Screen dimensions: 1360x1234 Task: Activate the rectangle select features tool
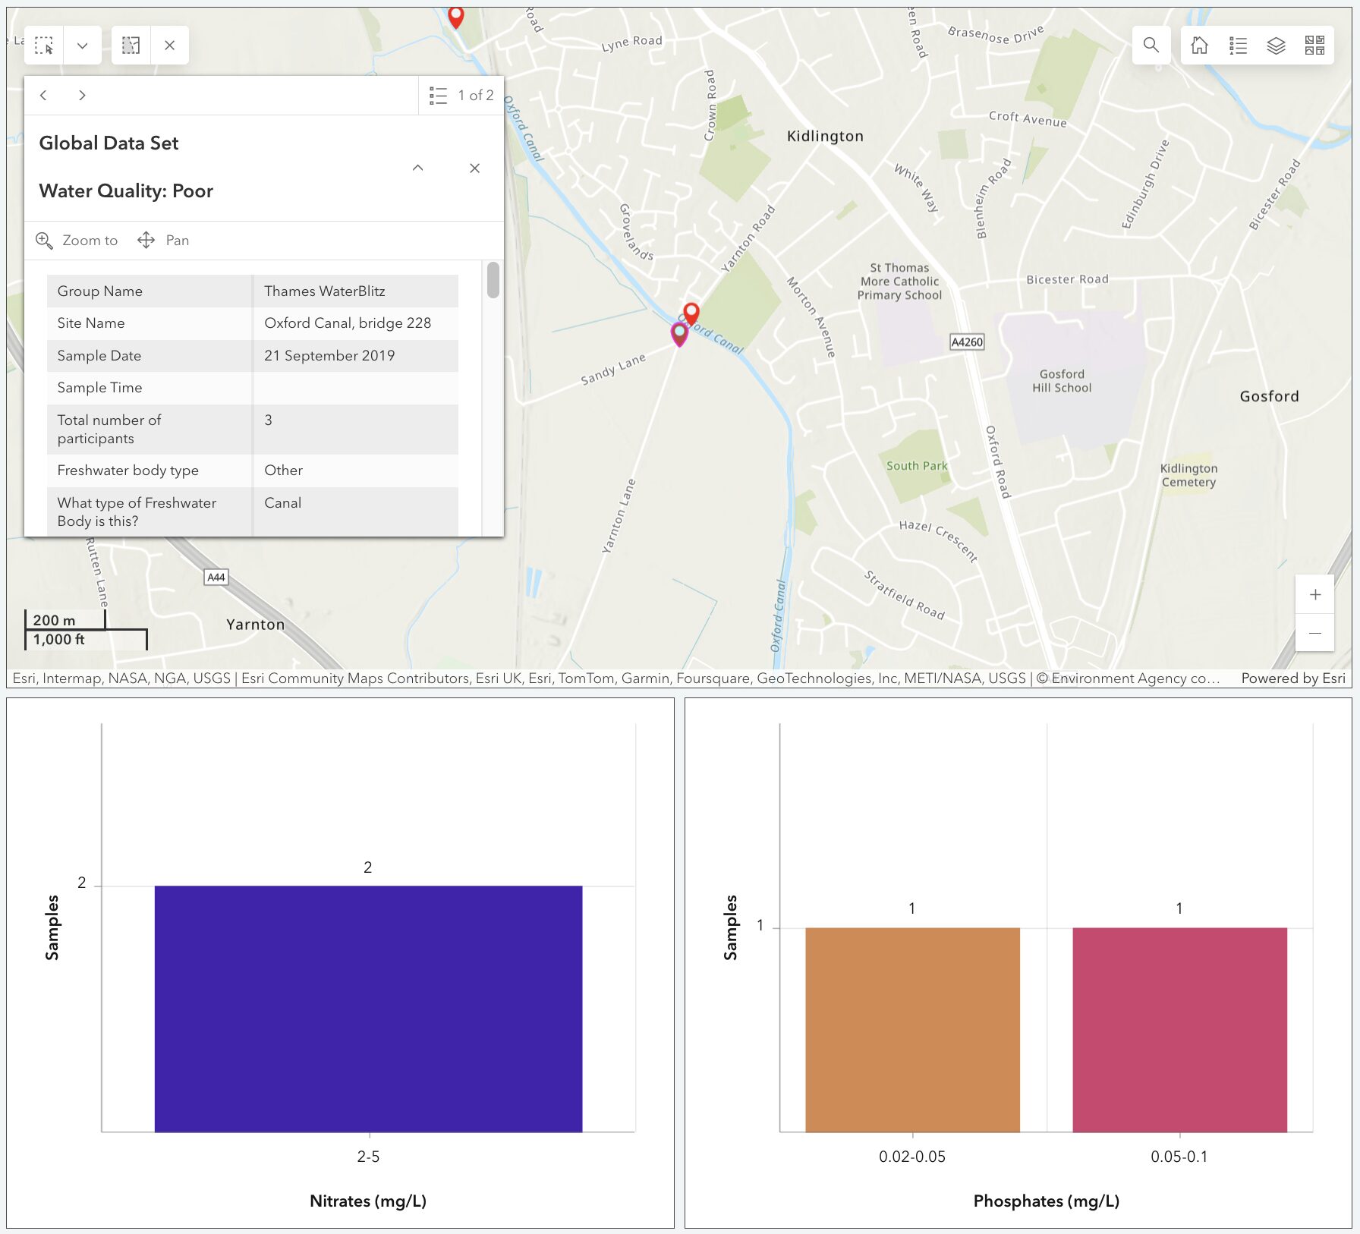[x=44, y=46]
